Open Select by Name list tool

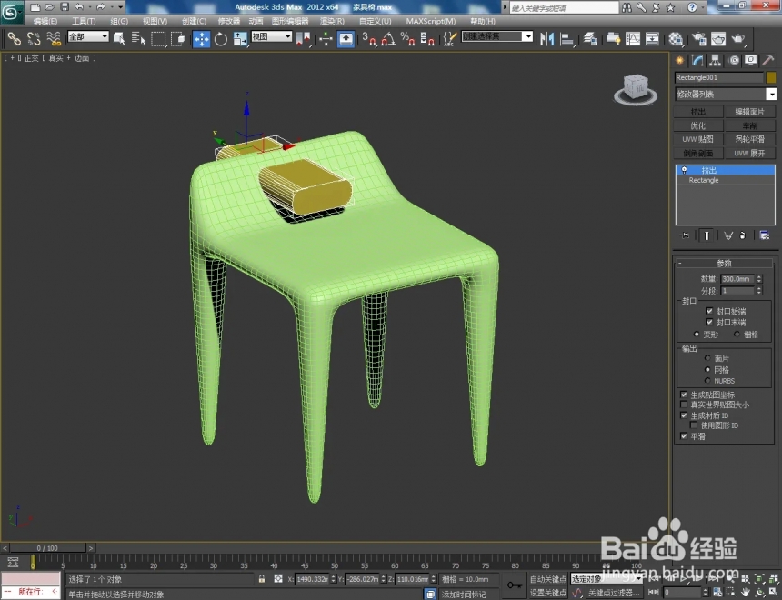(138, 38)
